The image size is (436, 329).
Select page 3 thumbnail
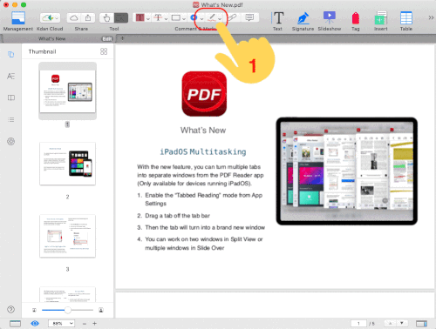click(x=67, y=236)
